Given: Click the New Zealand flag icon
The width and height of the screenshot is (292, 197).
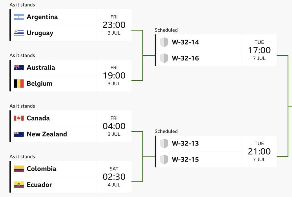Looking at the screenshot, I should (x=19, y=134).
